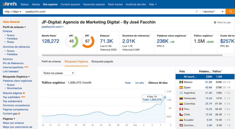This screenshot has width=235, height=129.
Task: Open Anchors in the sidebar
Action: 8,59
